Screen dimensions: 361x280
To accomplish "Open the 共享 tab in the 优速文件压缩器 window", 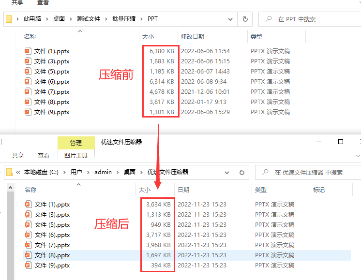I will tap(18, 156).
